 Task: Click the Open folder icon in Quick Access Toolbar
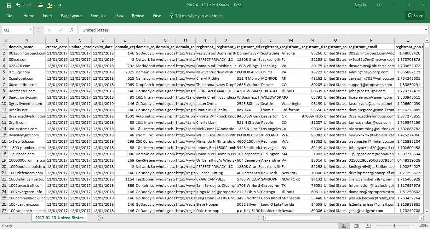click(40, 5)
